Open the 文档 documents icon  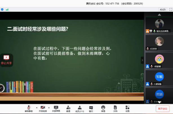click(x=115, y=108)
